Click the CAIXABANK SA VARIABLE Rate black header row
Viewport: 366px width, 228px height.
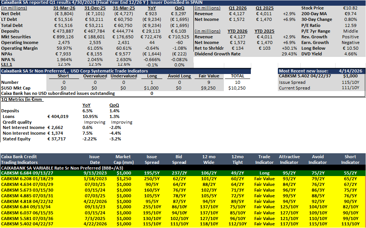pyautogui.click(x=183, y=168)
